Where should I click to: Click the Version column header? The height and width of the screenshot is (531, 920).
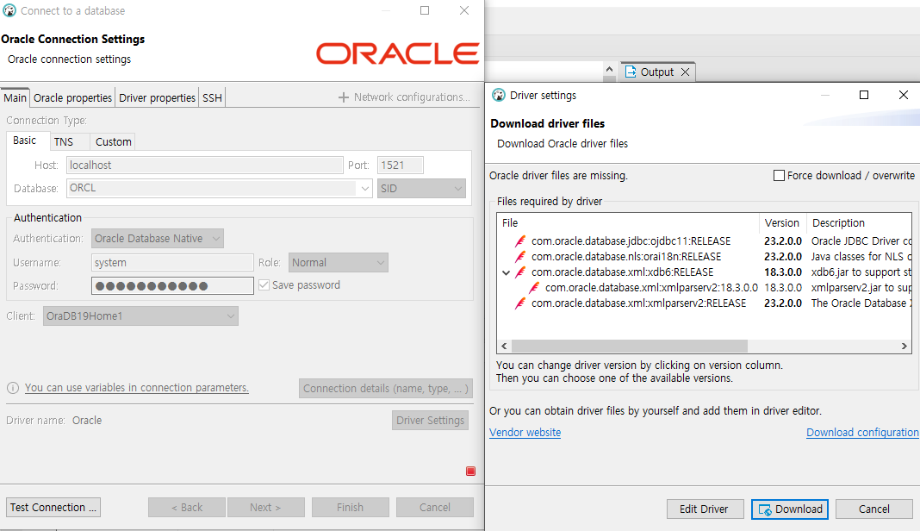click(783, 223)
